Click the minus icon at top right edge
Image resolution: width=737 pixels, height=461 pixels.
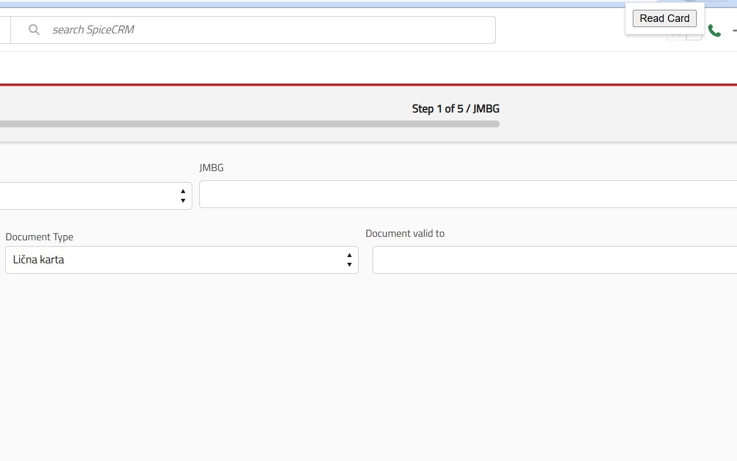[x=735, y=31]
